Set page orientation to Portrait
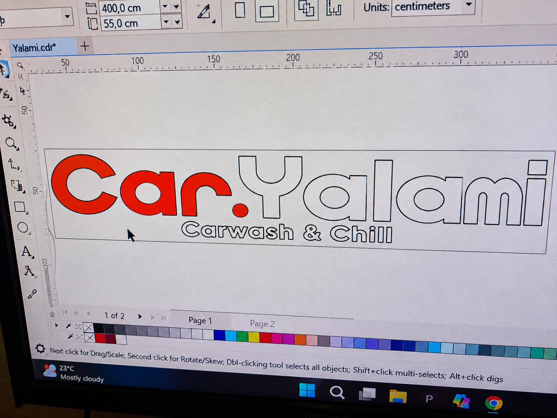This screenshot has width=557, height=418. (240, 10)
